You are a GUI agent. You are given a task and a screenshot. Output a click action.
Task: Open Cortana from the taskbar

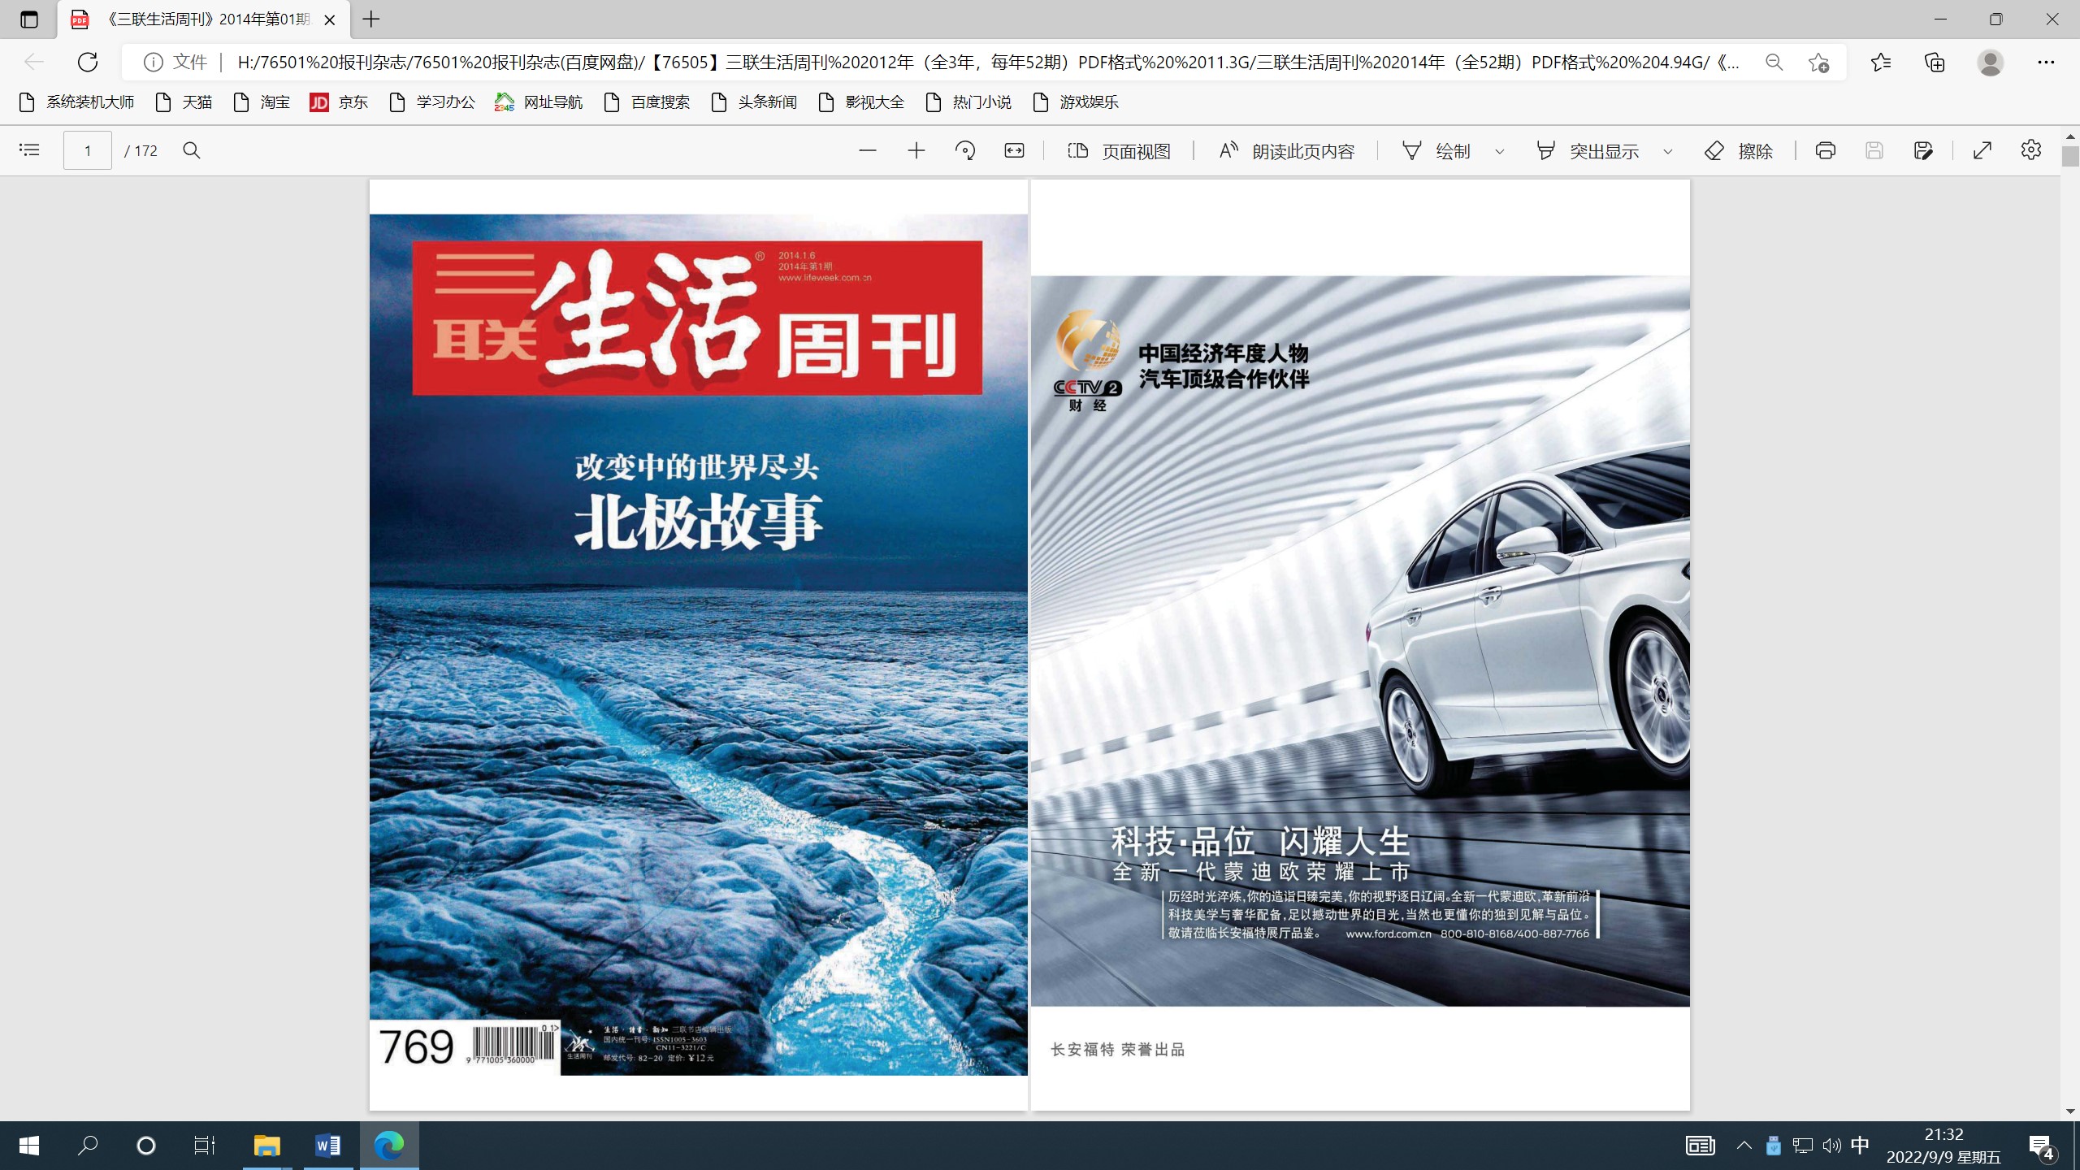pos(146,1146)
